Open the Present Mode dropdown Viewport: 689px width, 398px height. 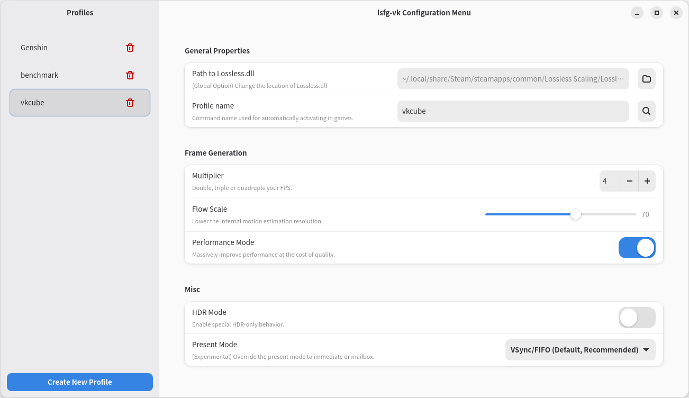tap(580, 350)
